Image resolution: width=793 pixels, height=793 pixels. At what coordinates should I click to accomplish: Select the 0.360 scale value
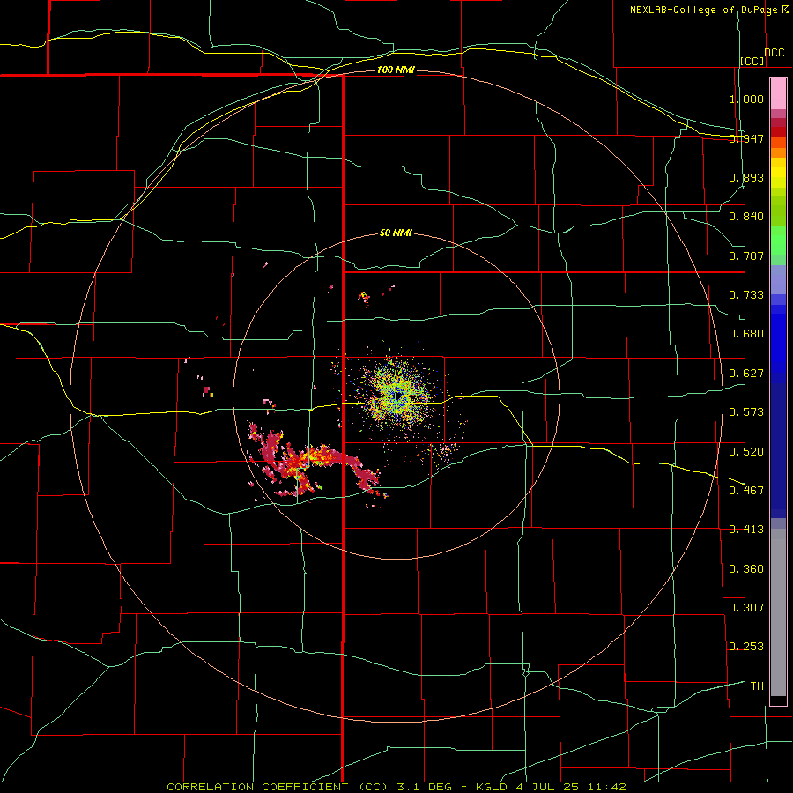(x=746, y=569)
